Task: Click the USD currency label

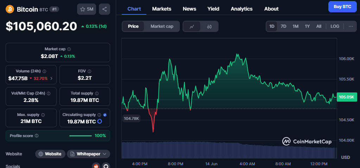Action: pos(346,157)
